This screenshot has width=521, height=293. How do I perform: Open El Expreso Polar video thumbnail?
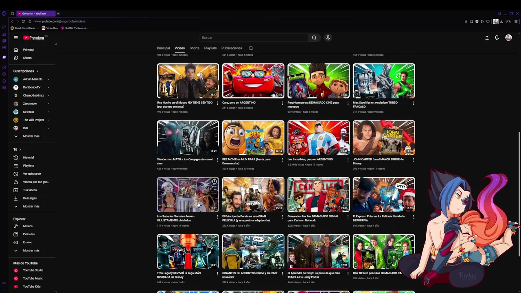384,195
